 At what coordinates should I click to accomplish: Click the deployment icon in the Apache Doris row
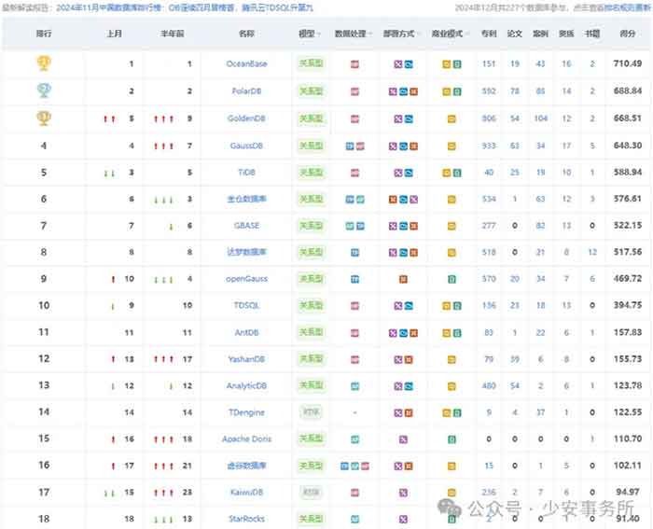click(403, 439)
